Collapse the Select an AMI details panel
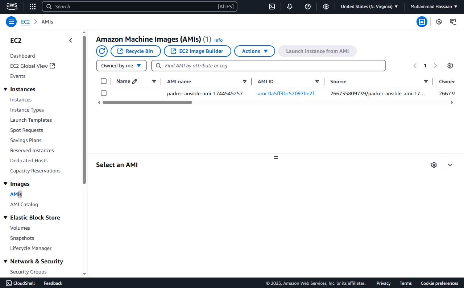Screen dimensions: 464x288 point(450,165)
